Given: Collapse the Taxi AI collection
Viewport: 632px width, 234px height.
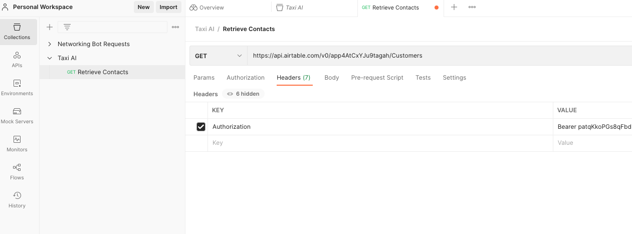Looking at the screenshot, I should point(50,58).
